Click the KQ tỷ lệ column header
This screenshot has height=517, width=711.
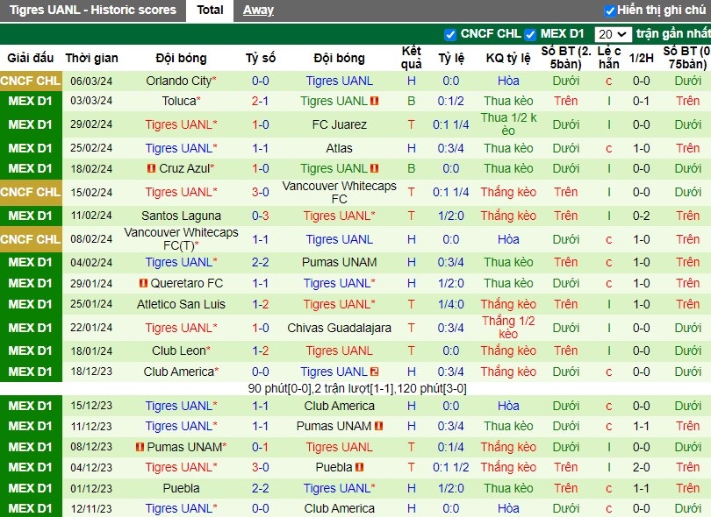pos(508,58)
